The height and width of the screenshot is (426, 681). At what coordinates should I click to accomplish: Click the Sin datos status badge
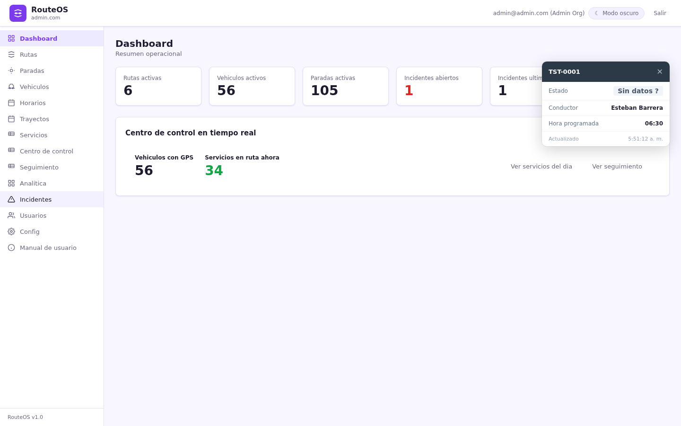[x=638, y=91]
